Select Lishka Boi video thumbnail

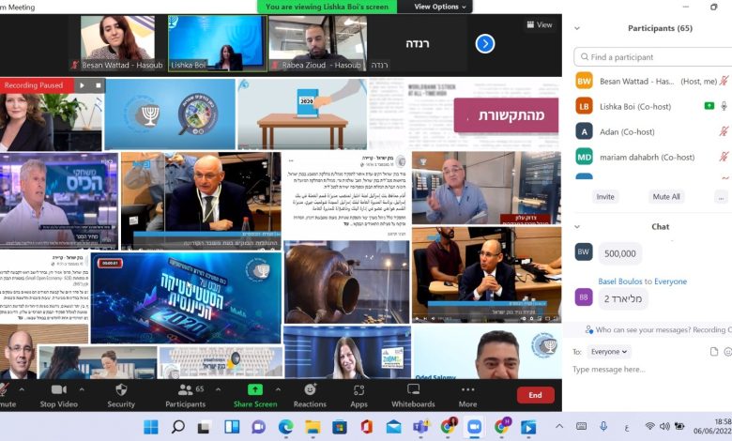pos(217,43)
